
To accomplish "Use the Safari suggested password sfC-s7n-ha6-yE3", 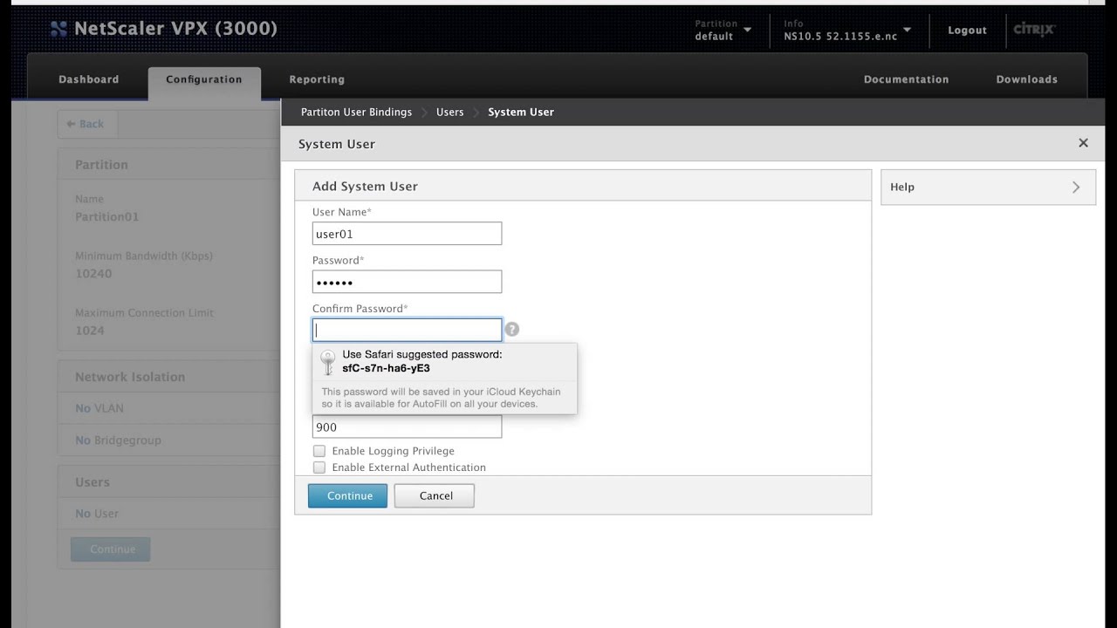I will click(x=444, y=362).
